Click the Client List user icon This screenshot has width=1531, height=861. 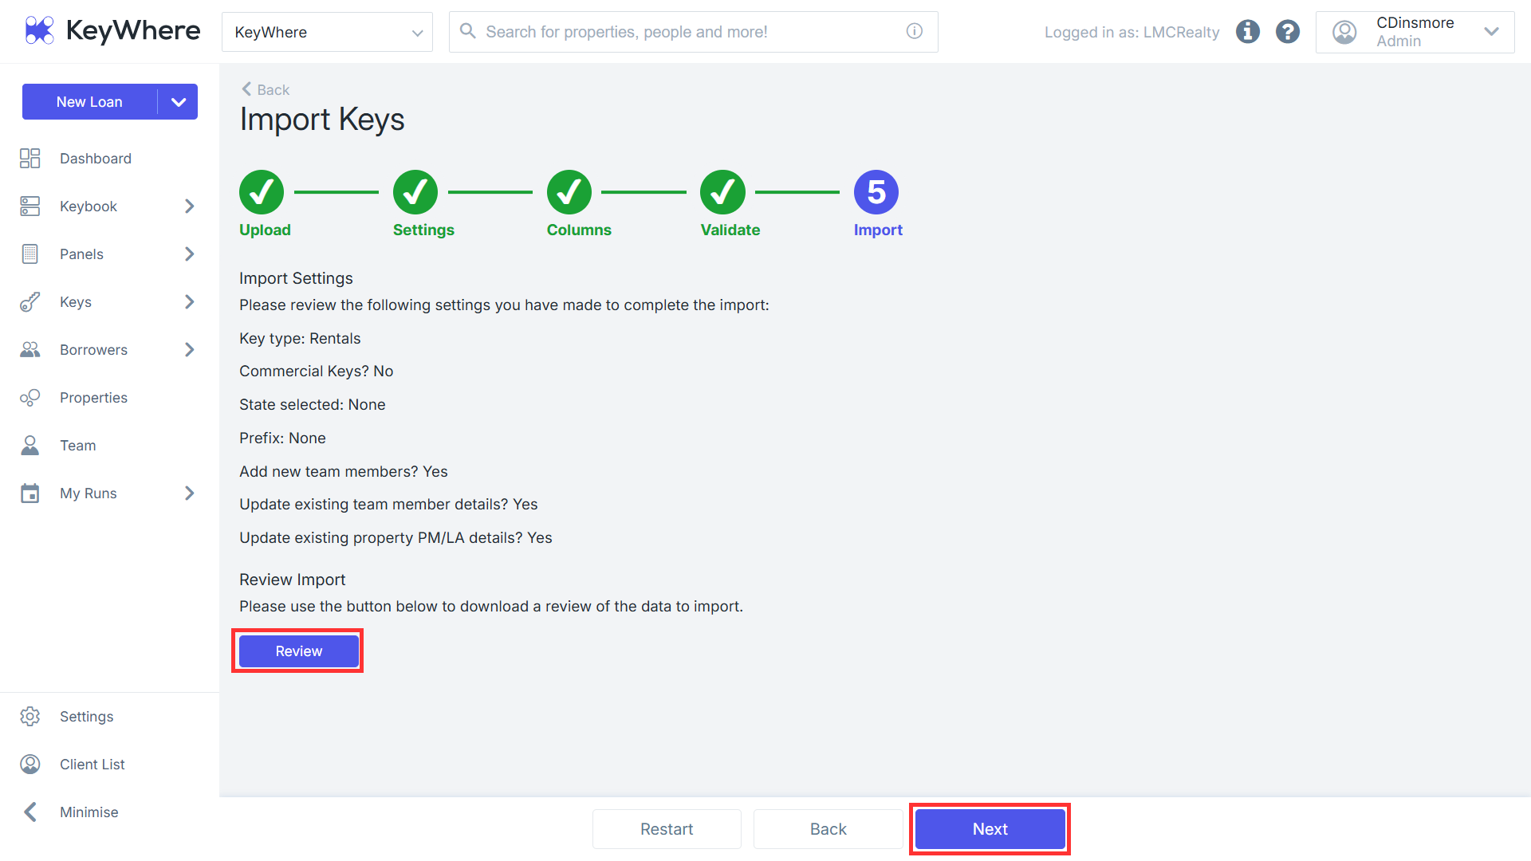tap(30, 765)
